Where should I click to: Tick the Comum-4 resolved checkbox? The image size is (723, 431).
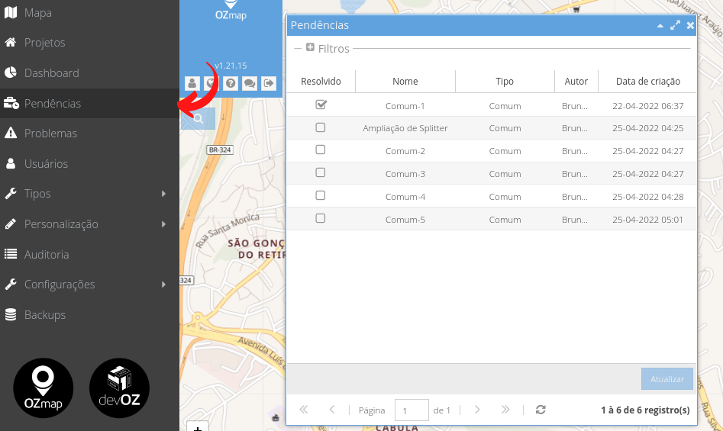[x=321, y=196]
